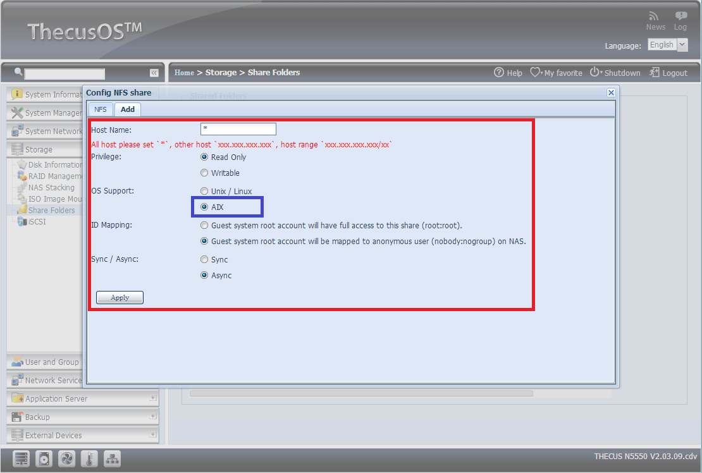Open iSCSI in the Storage tree
This screenshot has height=473, width=702.
tap(37, 222)
